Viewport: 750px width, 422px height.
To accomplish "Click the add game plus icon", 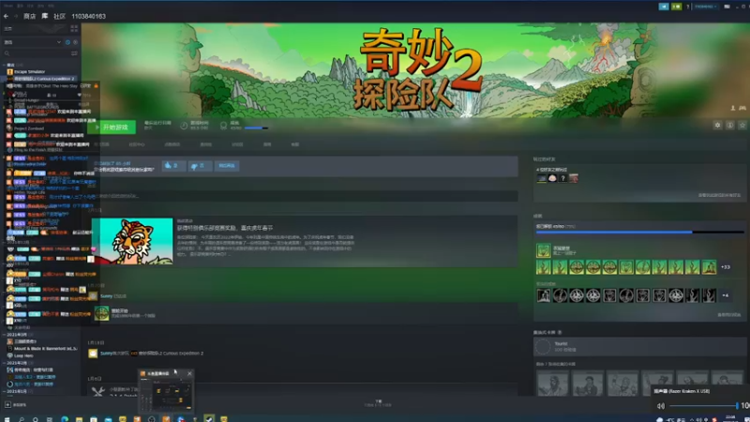I will point(7,405).
